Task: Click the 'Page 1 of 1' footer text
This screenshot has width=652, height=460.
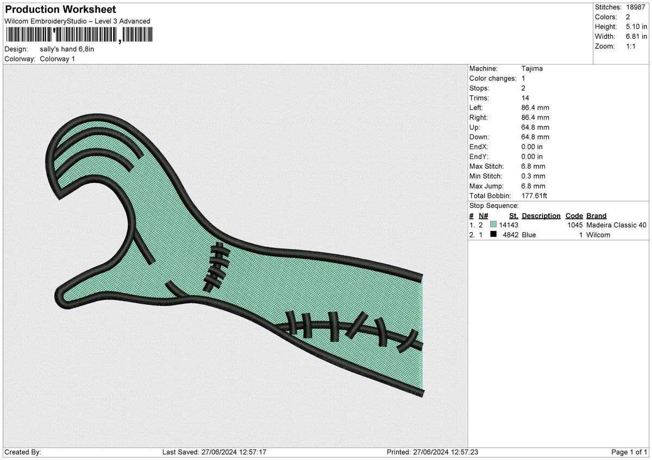Action: coord(629,452)
